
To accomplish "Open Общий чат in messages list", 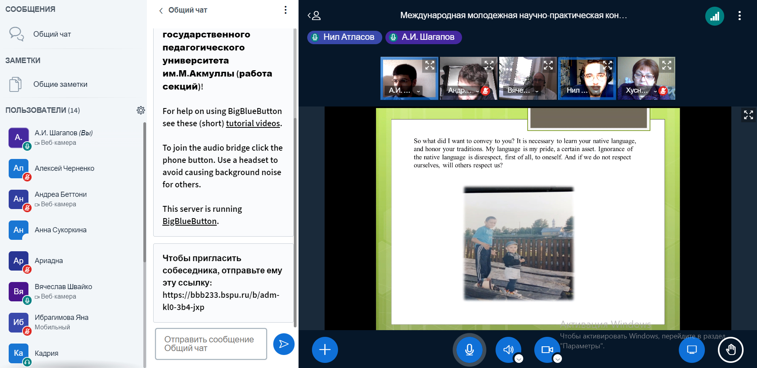I will click(x=52, y=34).
